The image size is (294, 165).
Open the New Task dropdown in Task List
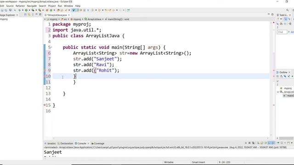tap(281, 19)
